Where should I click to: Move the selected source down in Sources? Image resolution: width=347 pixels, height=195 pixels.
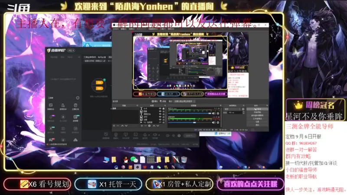[x=158, y=126]
